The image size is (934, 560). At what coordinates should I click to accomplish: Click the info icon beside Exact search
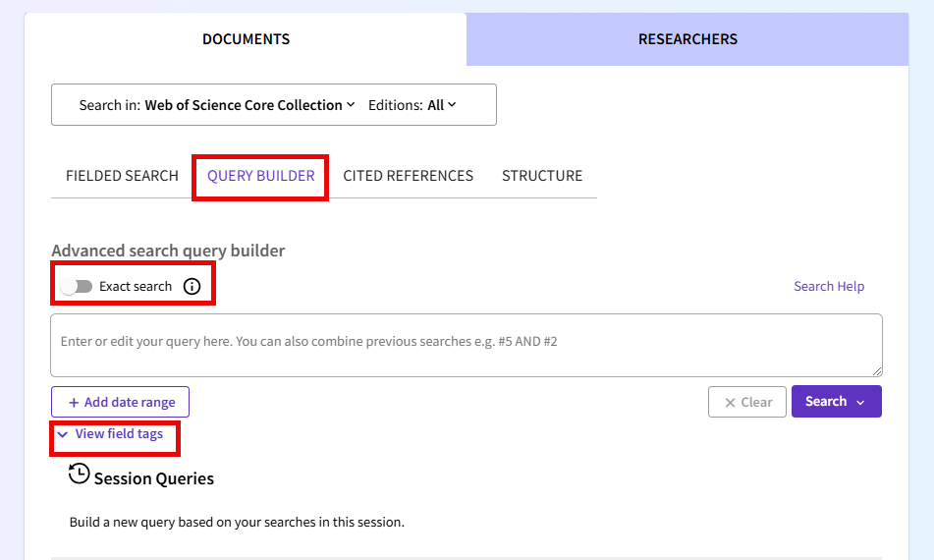coord(192,287)
